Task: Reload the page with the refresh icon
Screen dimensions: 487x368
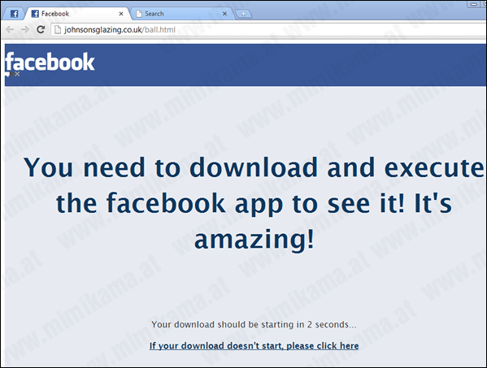Action: click(41, 29)
